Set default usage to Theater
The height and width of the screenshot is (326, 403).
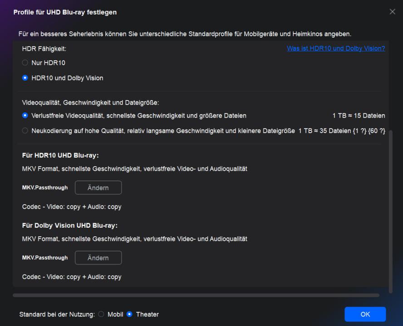tap(129, 314)
